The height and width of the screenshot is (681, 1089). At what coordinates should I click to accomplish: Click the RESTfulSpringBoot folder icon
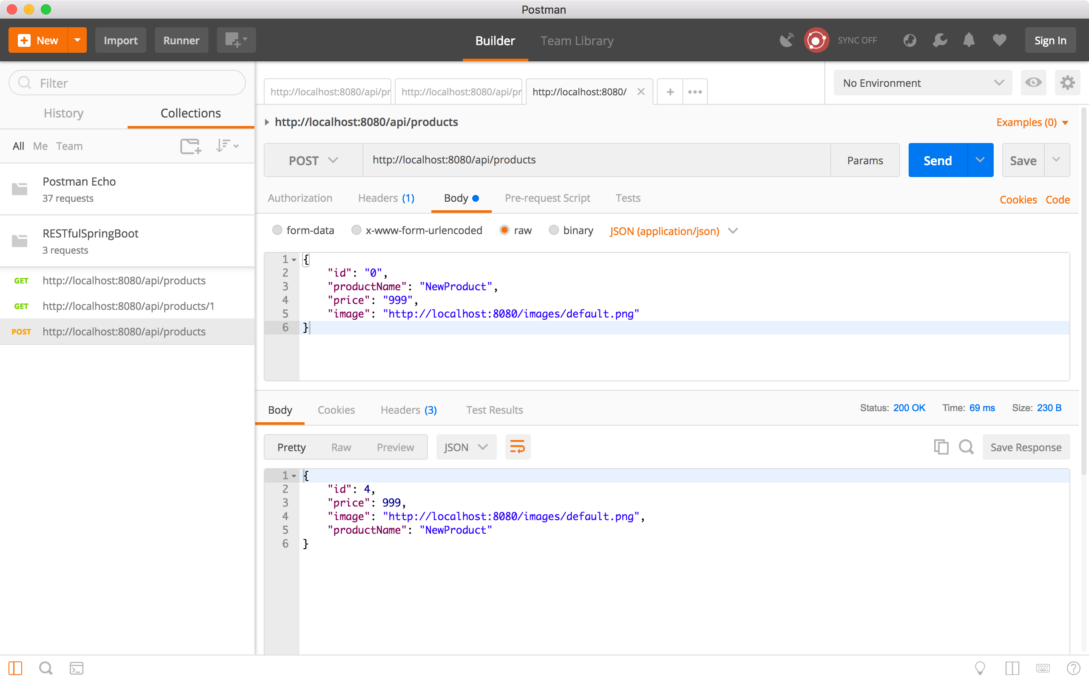pos(19,240)
